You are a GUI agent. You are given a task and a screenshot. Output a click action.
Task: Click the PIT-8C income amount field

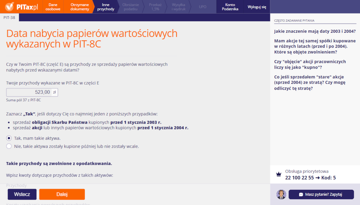(29, 92)
